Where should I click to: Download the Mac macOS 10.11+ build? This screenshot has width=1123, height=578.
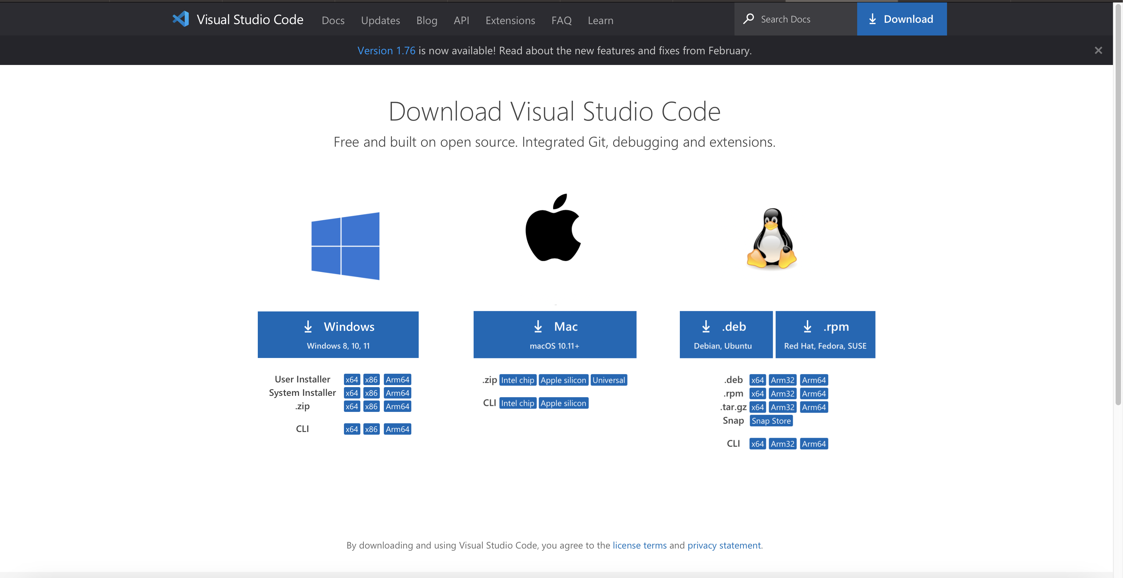tap(554, 335)
